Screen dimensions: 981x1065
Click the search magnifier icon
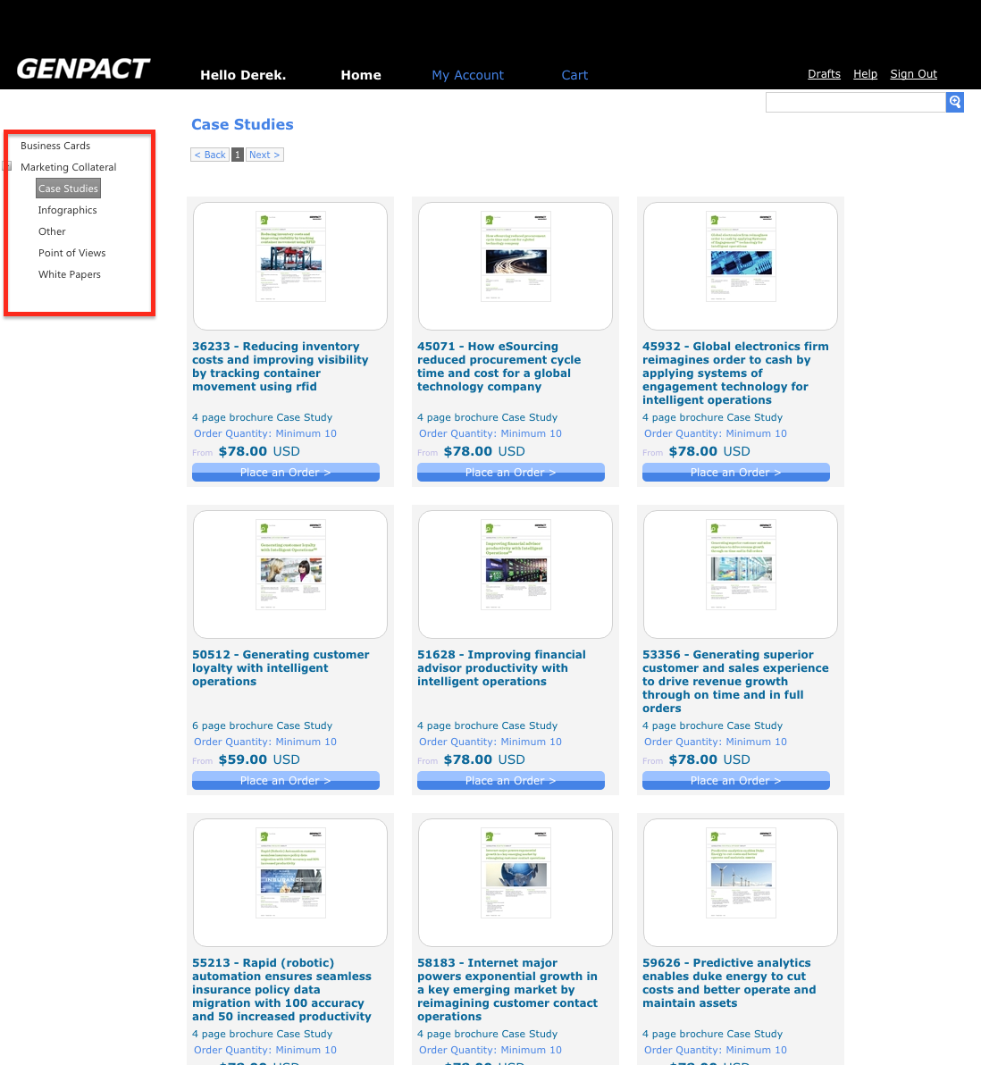coord(954,103)
